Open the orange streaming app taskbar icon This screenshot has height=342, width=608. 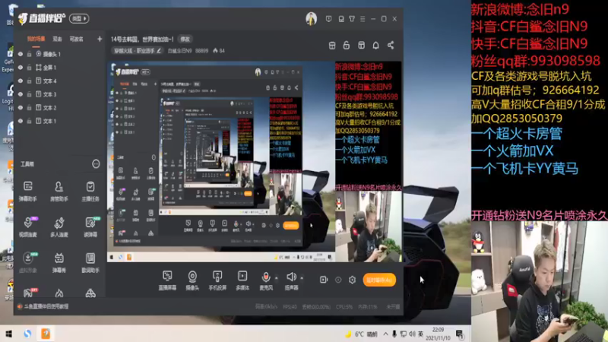tap(46, 334)
